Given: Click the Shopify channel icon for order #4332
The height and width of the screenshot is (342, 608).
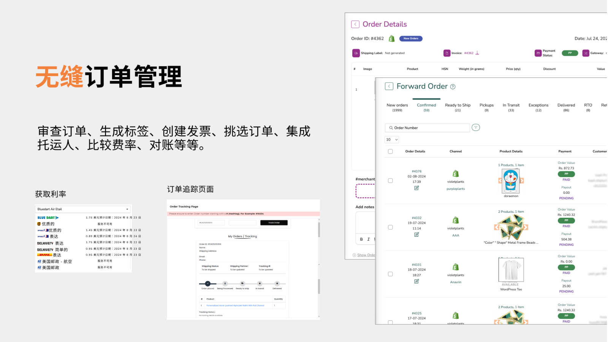Looking at the screenshot, I should pyautogui.click(x=456, y=221).
